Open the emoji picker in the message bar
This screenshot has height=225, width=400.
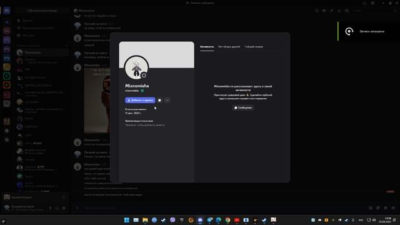pyautogui.click(x=386, y=208)
